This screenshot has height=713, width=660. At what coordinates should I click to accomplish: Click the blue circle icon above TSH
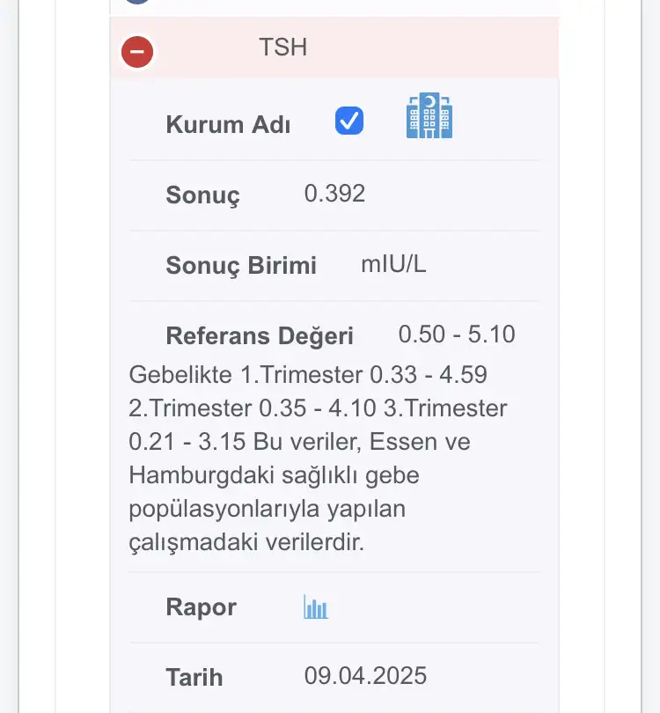coord(136,2)
